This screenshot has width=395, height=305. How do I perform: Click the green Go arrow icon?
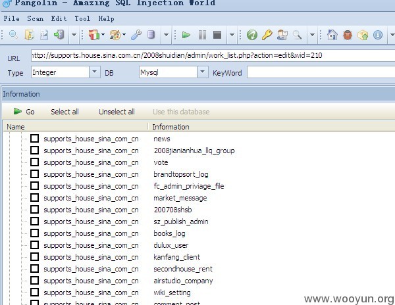pyautogui.click(x=17, y=111)
